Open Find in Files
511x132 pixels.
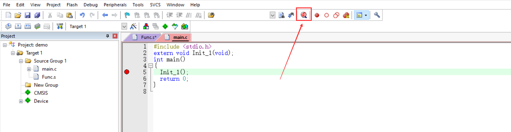[211, 15]
